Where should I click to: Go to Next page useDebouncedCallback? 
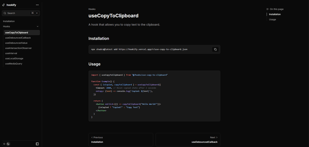[188, 140]
